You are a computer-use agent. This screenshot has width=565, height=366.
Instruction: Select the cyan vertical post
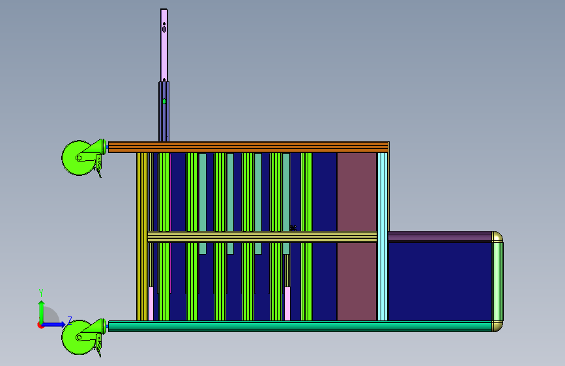coord(383,236)
